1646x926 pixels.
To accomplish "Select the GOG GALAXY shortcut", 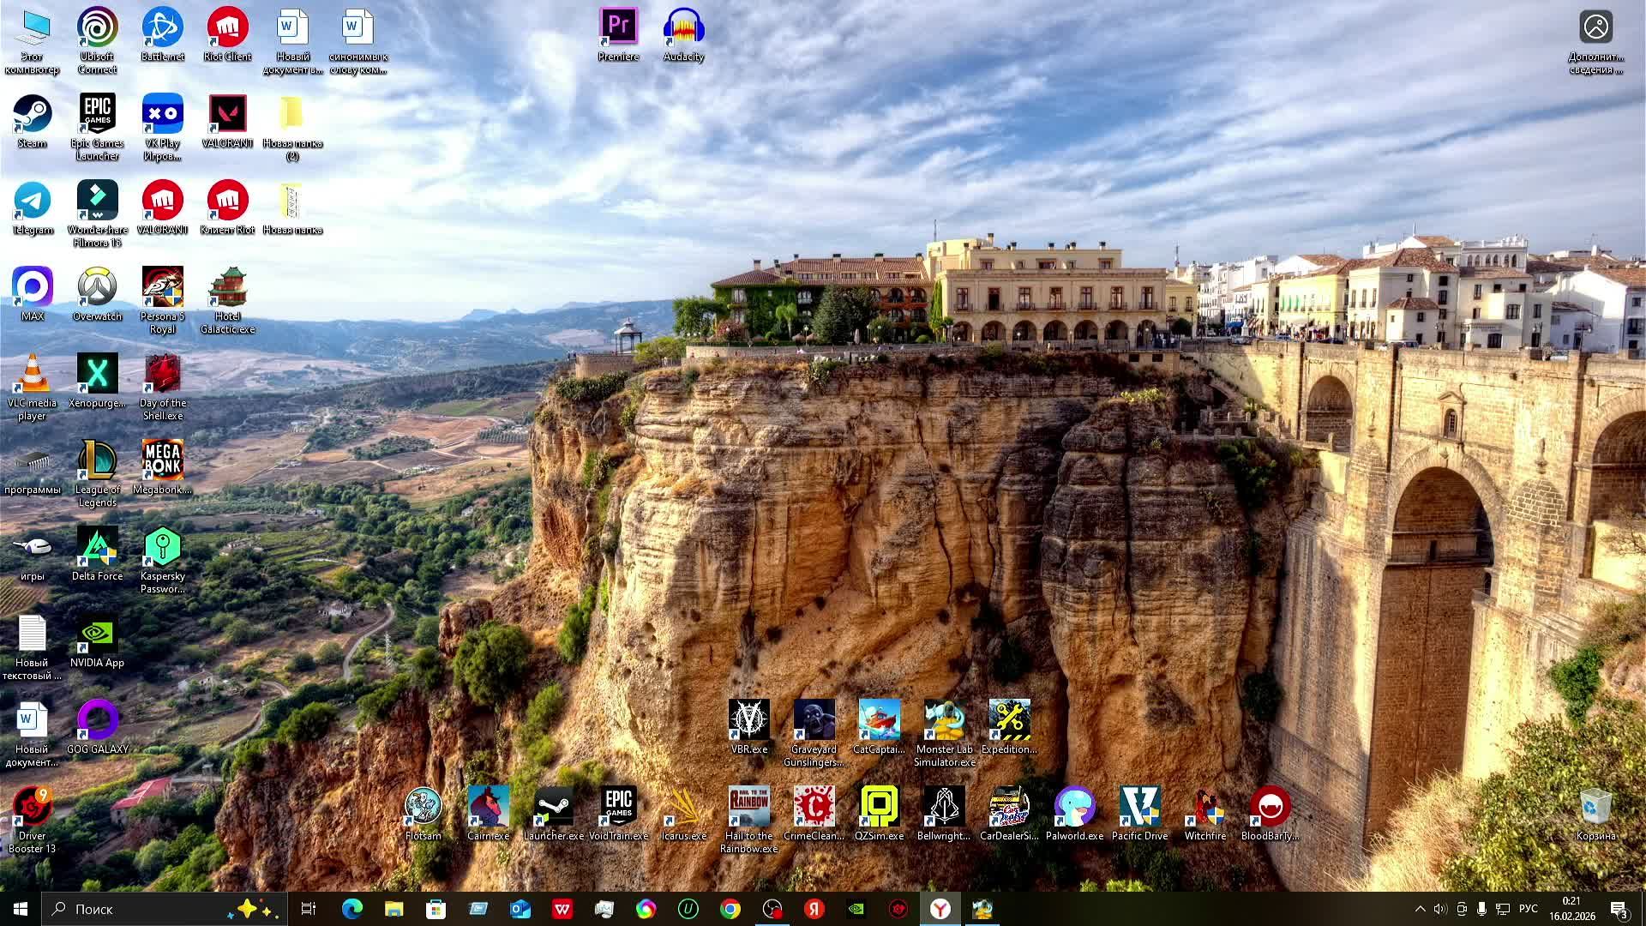I will 97,721.
